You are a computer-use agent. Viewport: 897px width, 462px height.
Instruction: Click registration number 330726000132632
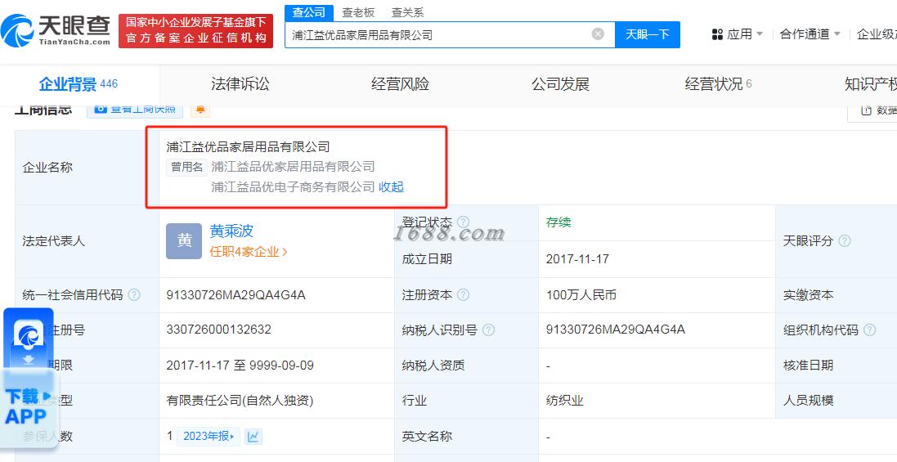[218, 330]
